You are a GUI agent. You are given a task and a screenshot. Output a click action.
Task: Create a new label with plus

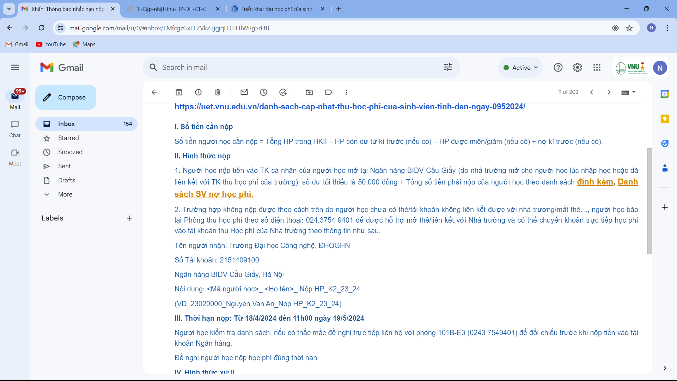[129, 218]
